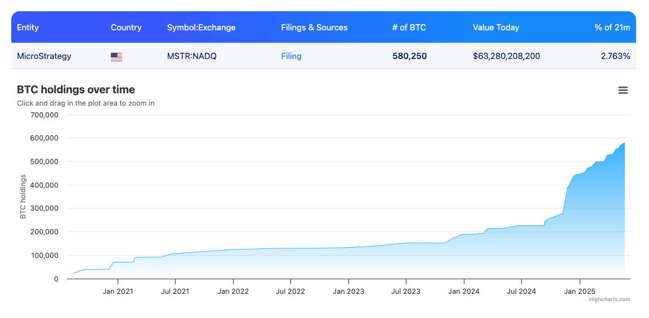Click the 200,000 y-axis label
The height and width of the screenshot is (318, 649).
pyautogui.click(x=44, y=232)
